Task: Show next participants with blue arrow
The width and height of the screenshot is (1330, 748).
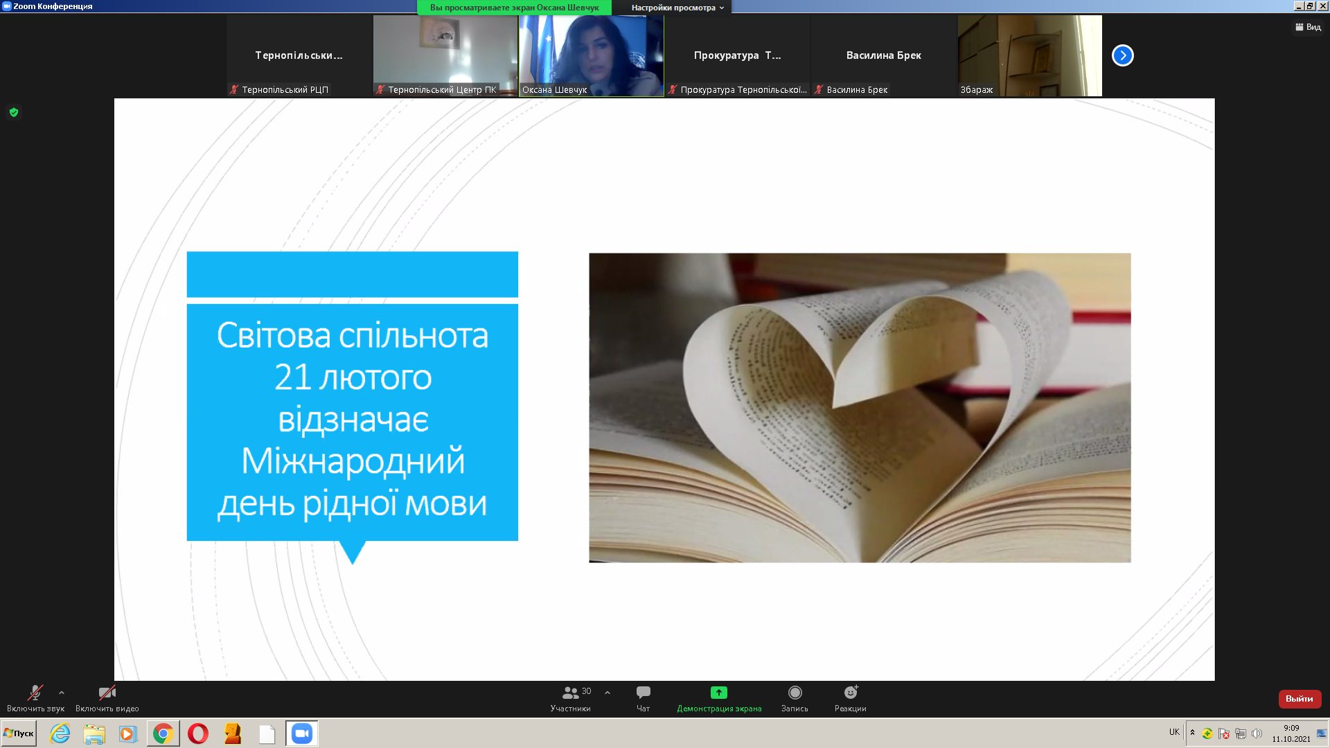Action: (x=1123, y=55)
